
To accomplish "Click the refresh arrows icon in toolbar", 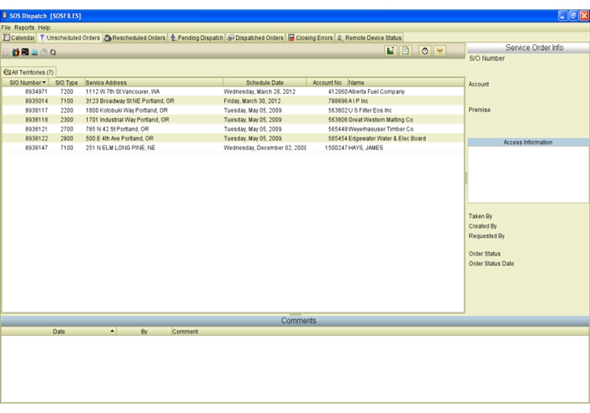I will click(x=53, y=52).
